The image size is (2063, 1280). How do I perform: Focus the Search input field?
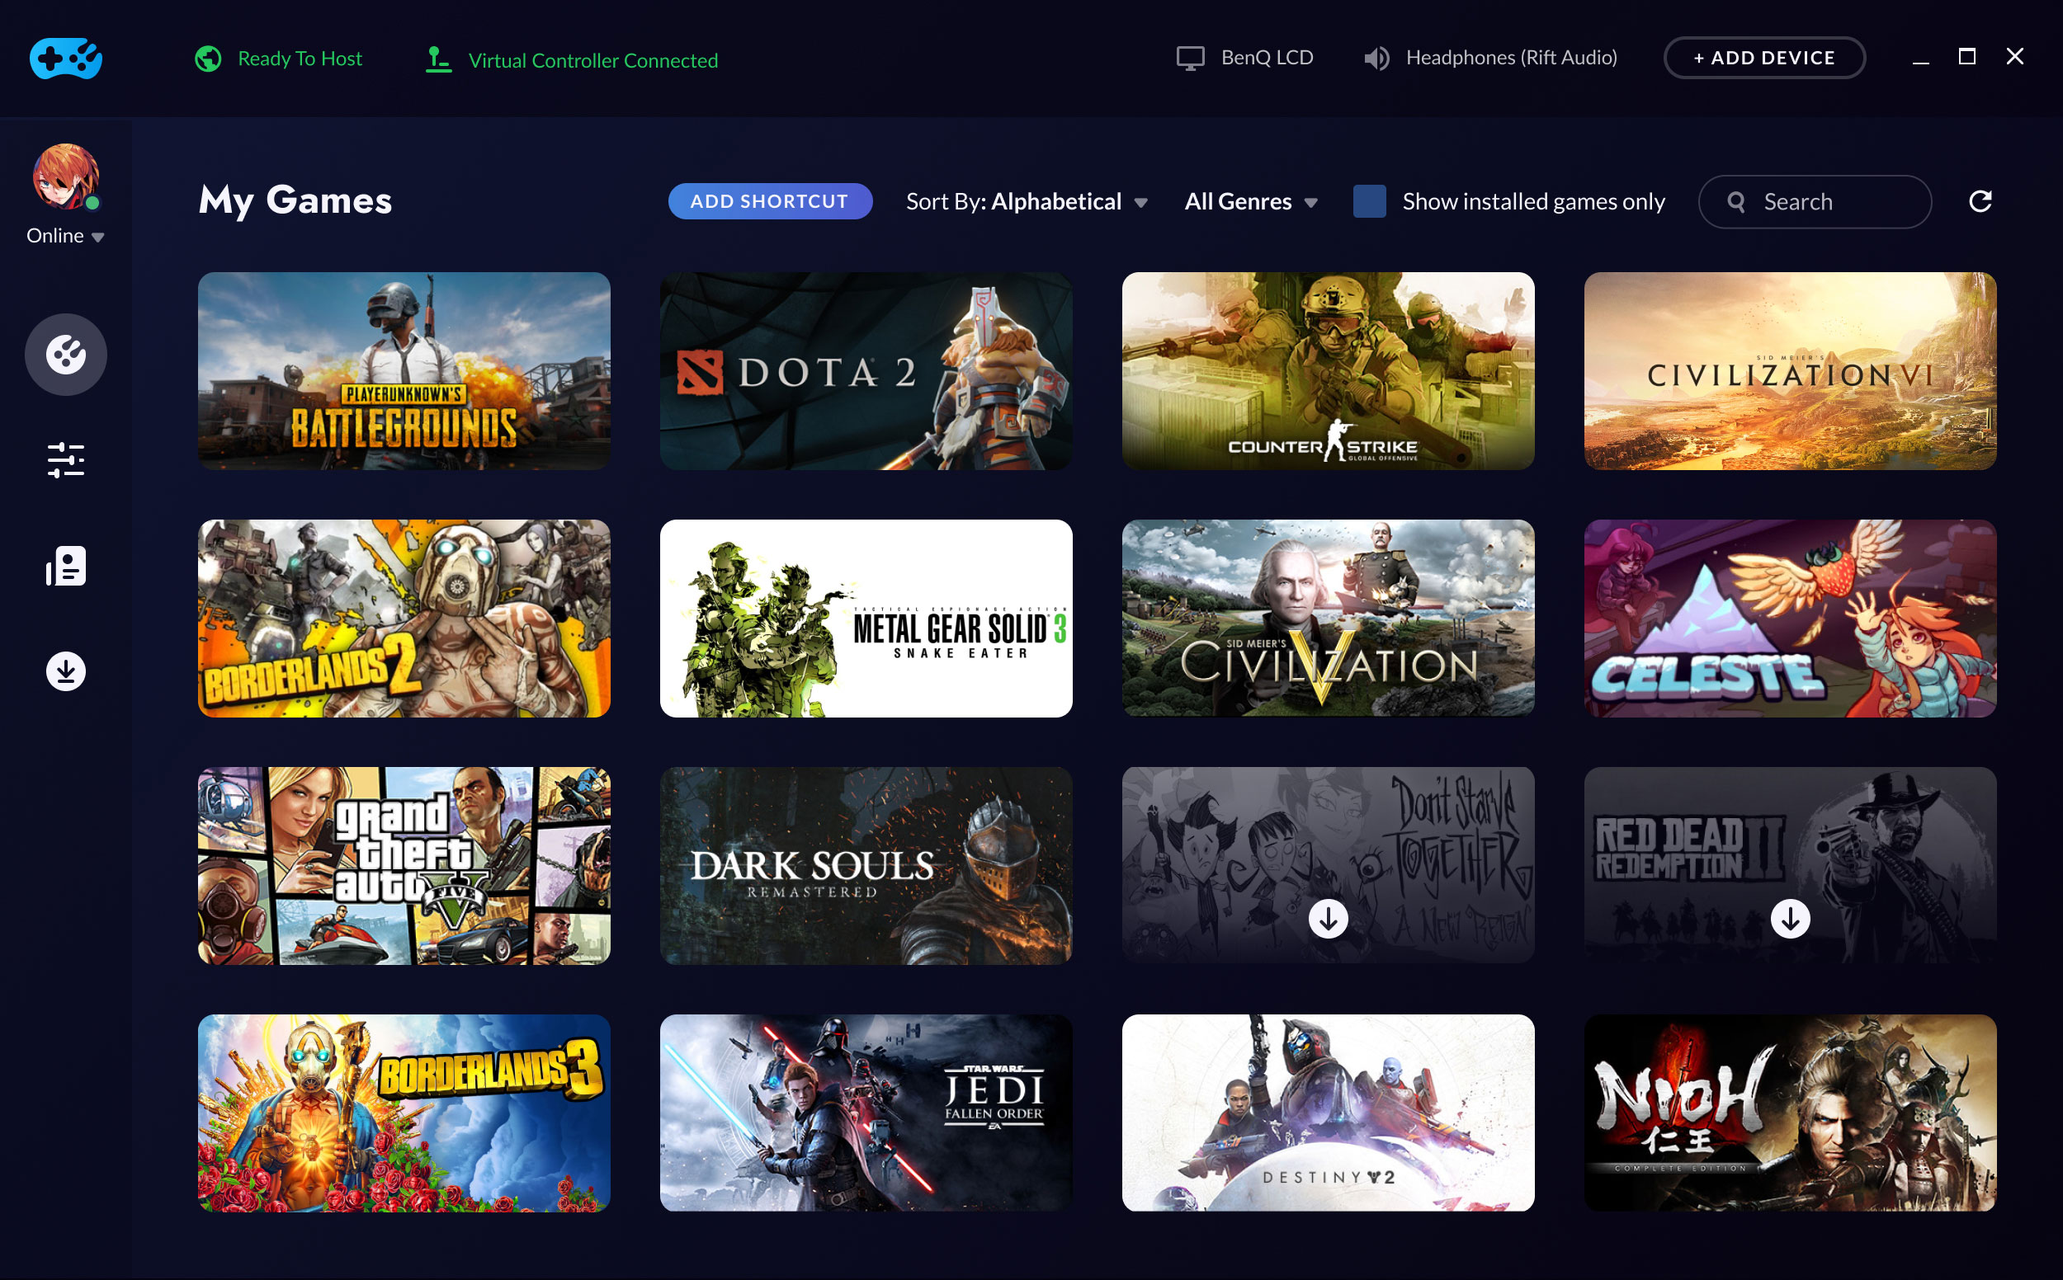[1814, 201]
